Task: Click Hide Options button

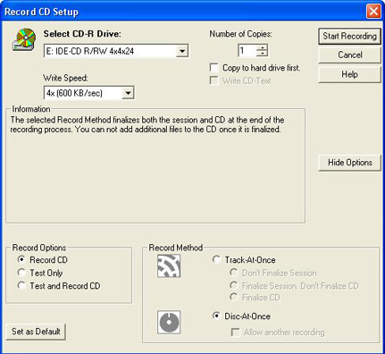Action: pos(349,163)
